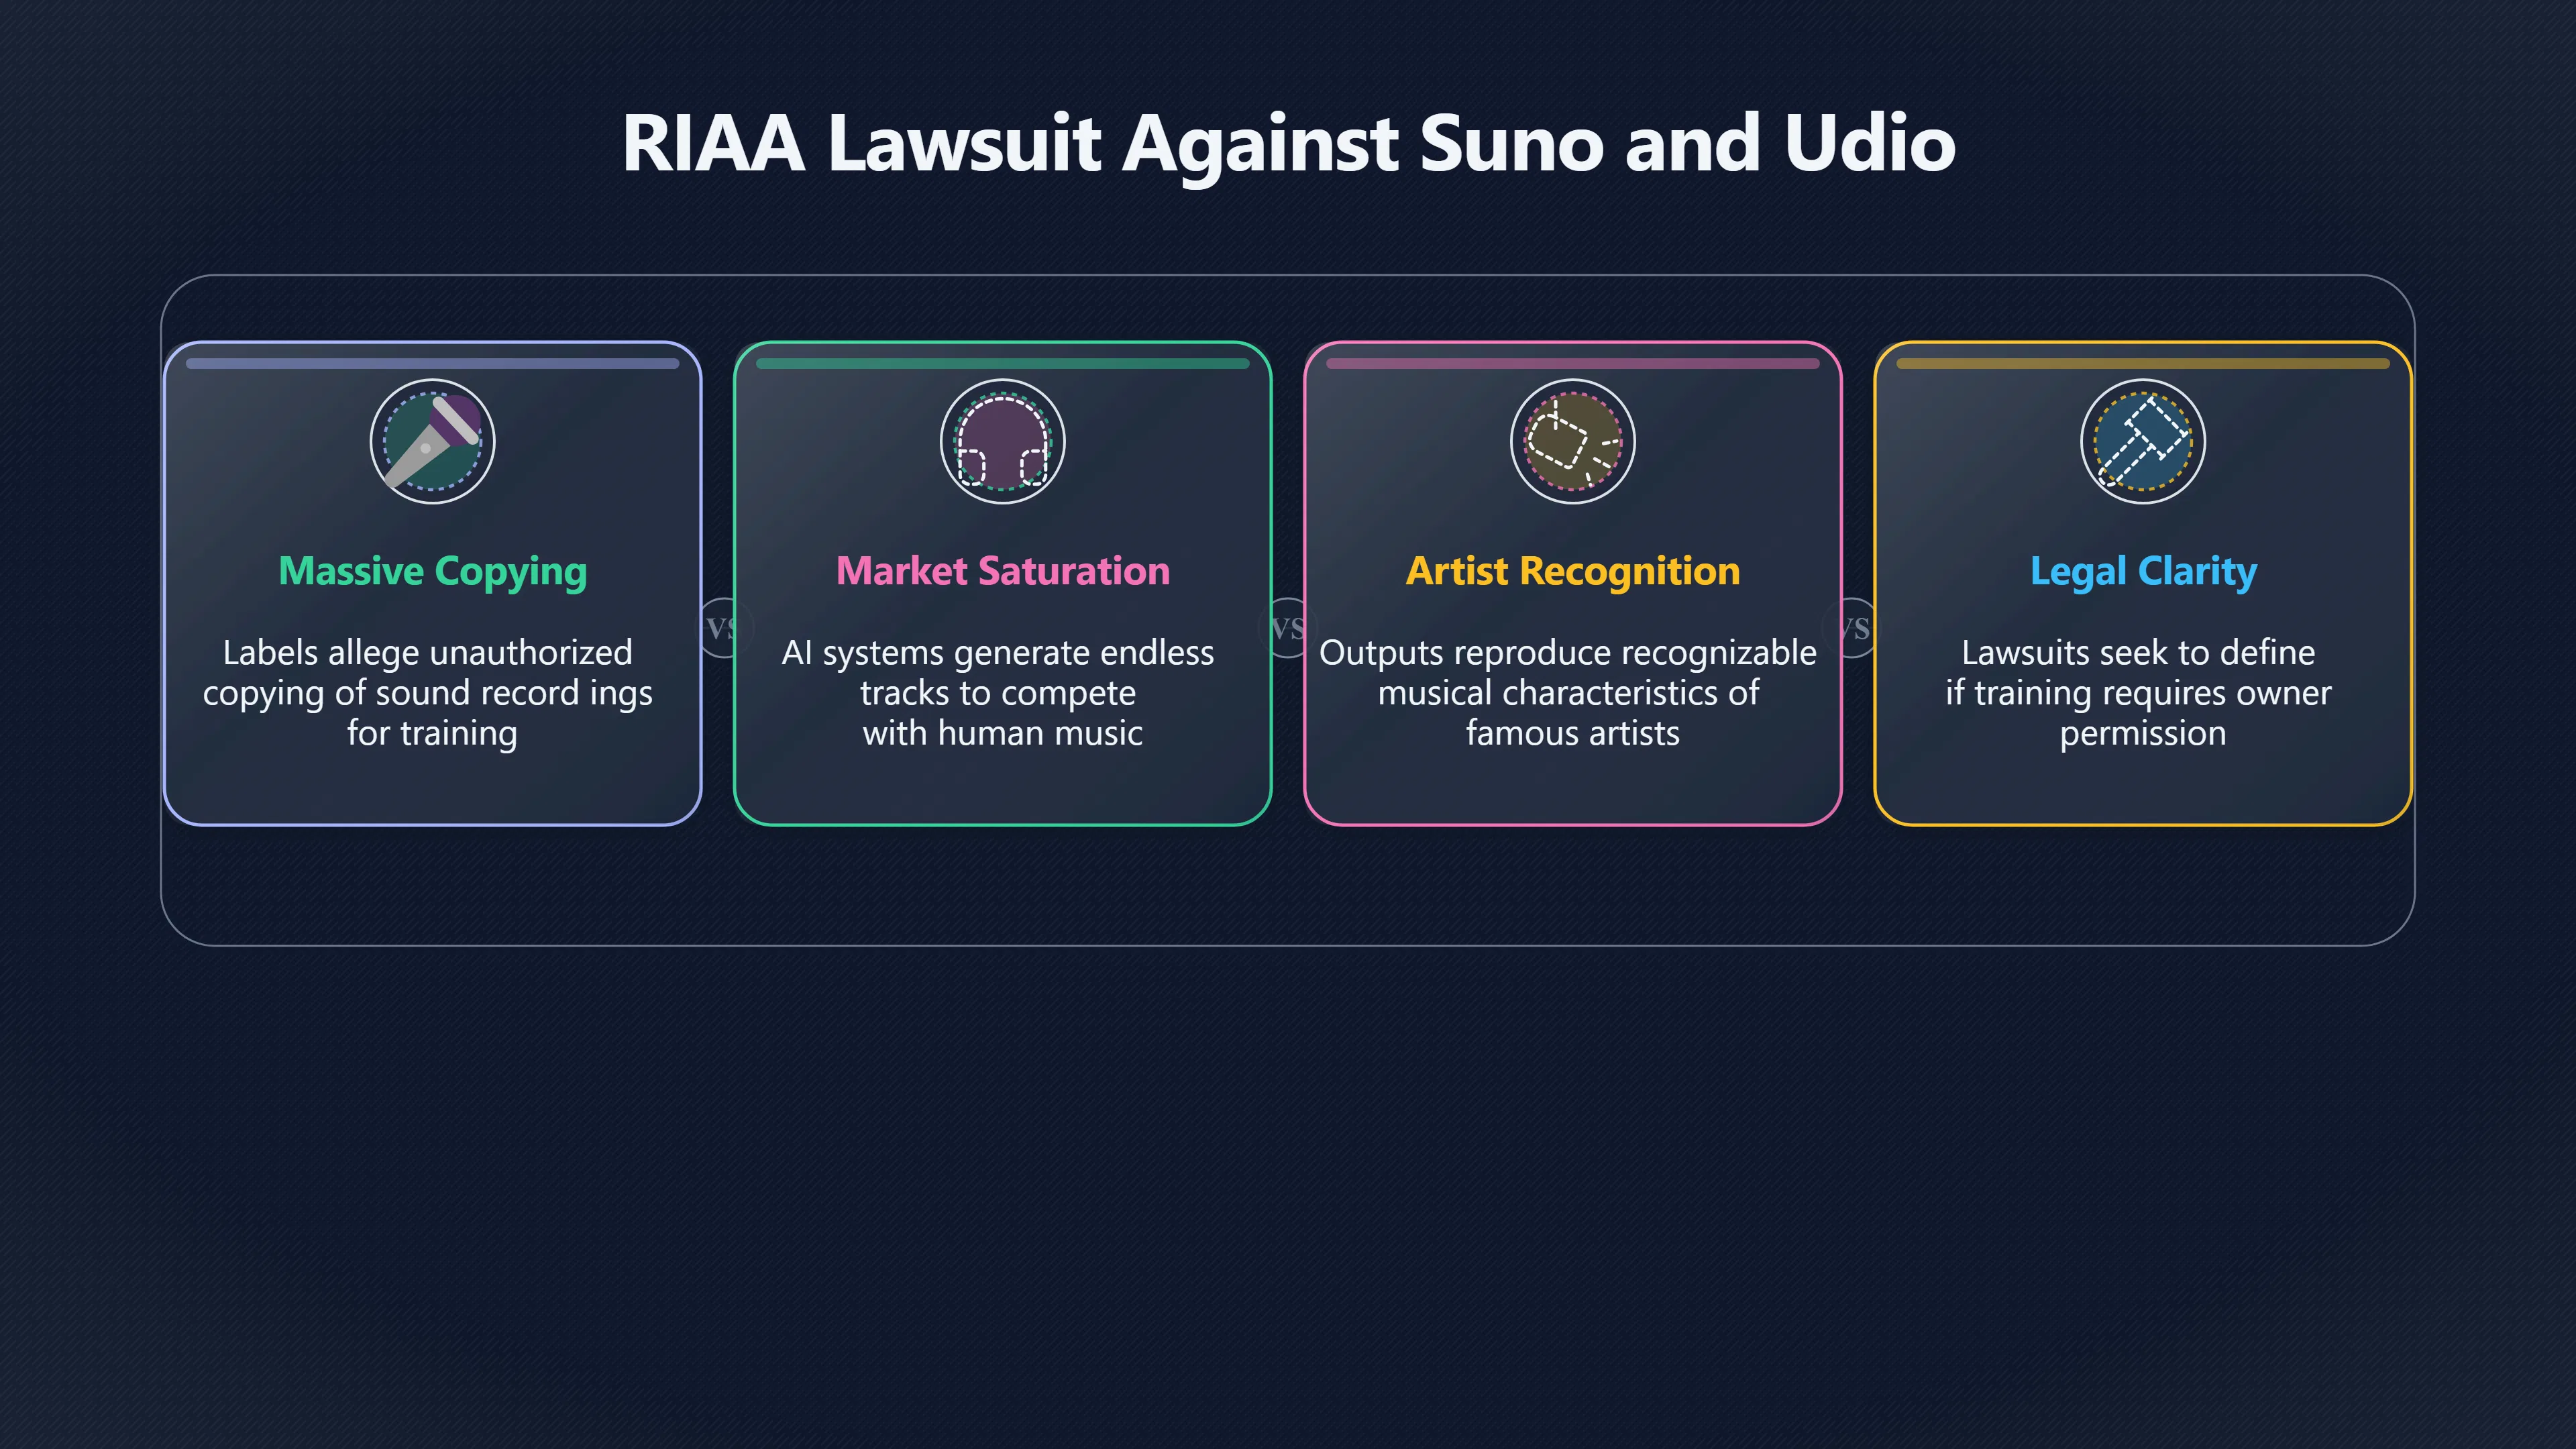This screenshot has width=2576, height=1449.
Task: Select text 'Lawsuits seek to define if training requires owner permission'
Action: 2139,693
